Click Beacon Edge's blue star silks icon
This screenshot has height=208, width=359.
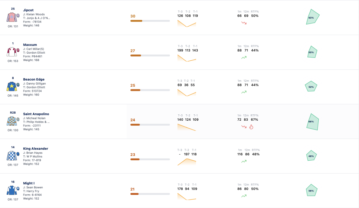click(13, 86)
